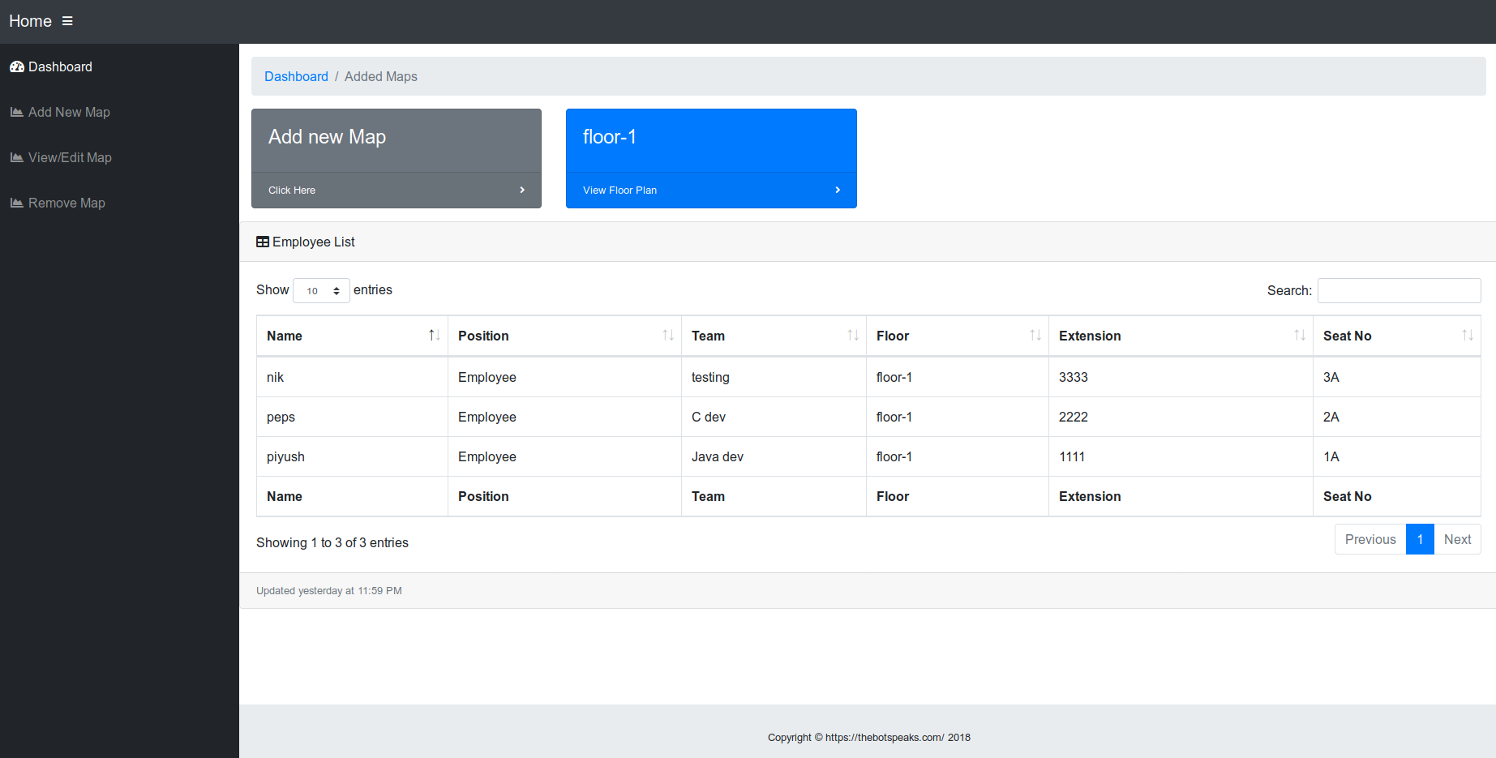The image size is (1496, 758).
Task: Click the Dashboard breadcrumb link
Action: click(x=296, y=76)
